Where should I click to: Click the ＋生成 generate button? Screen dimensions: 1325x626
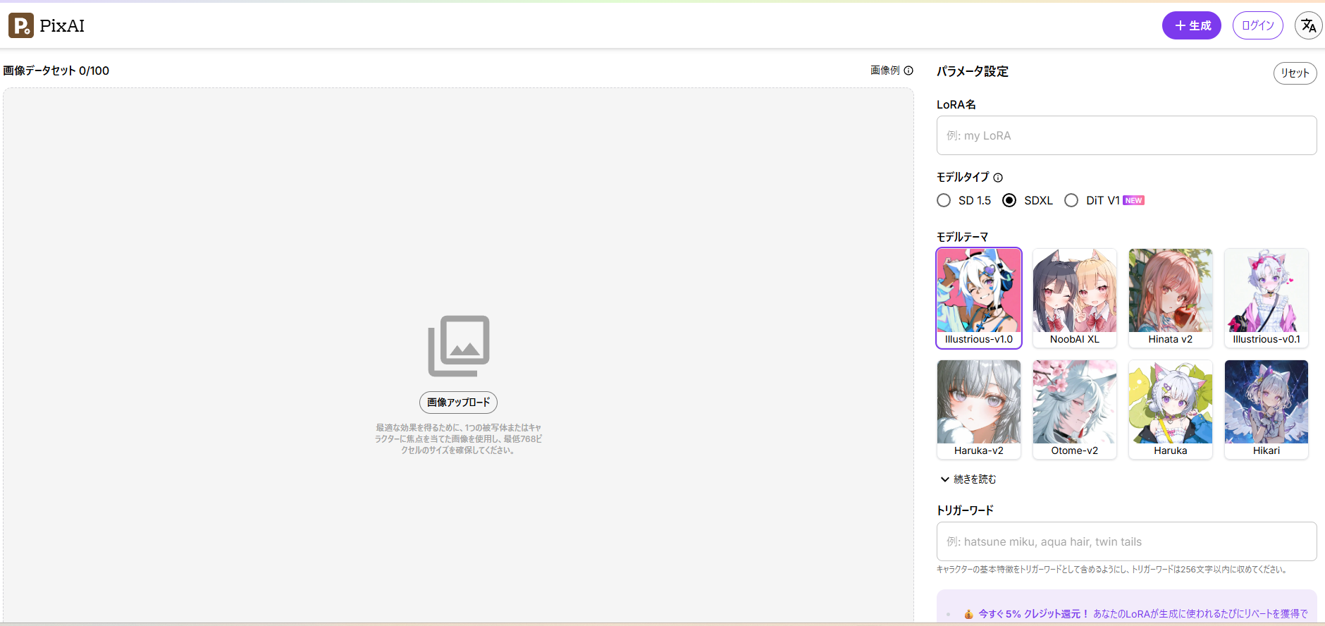(x=1191, y=25)
